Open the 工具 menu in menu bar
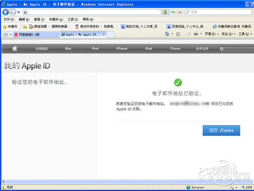The image size is (254, 191). pyautogui.click(x=73, y=19)
